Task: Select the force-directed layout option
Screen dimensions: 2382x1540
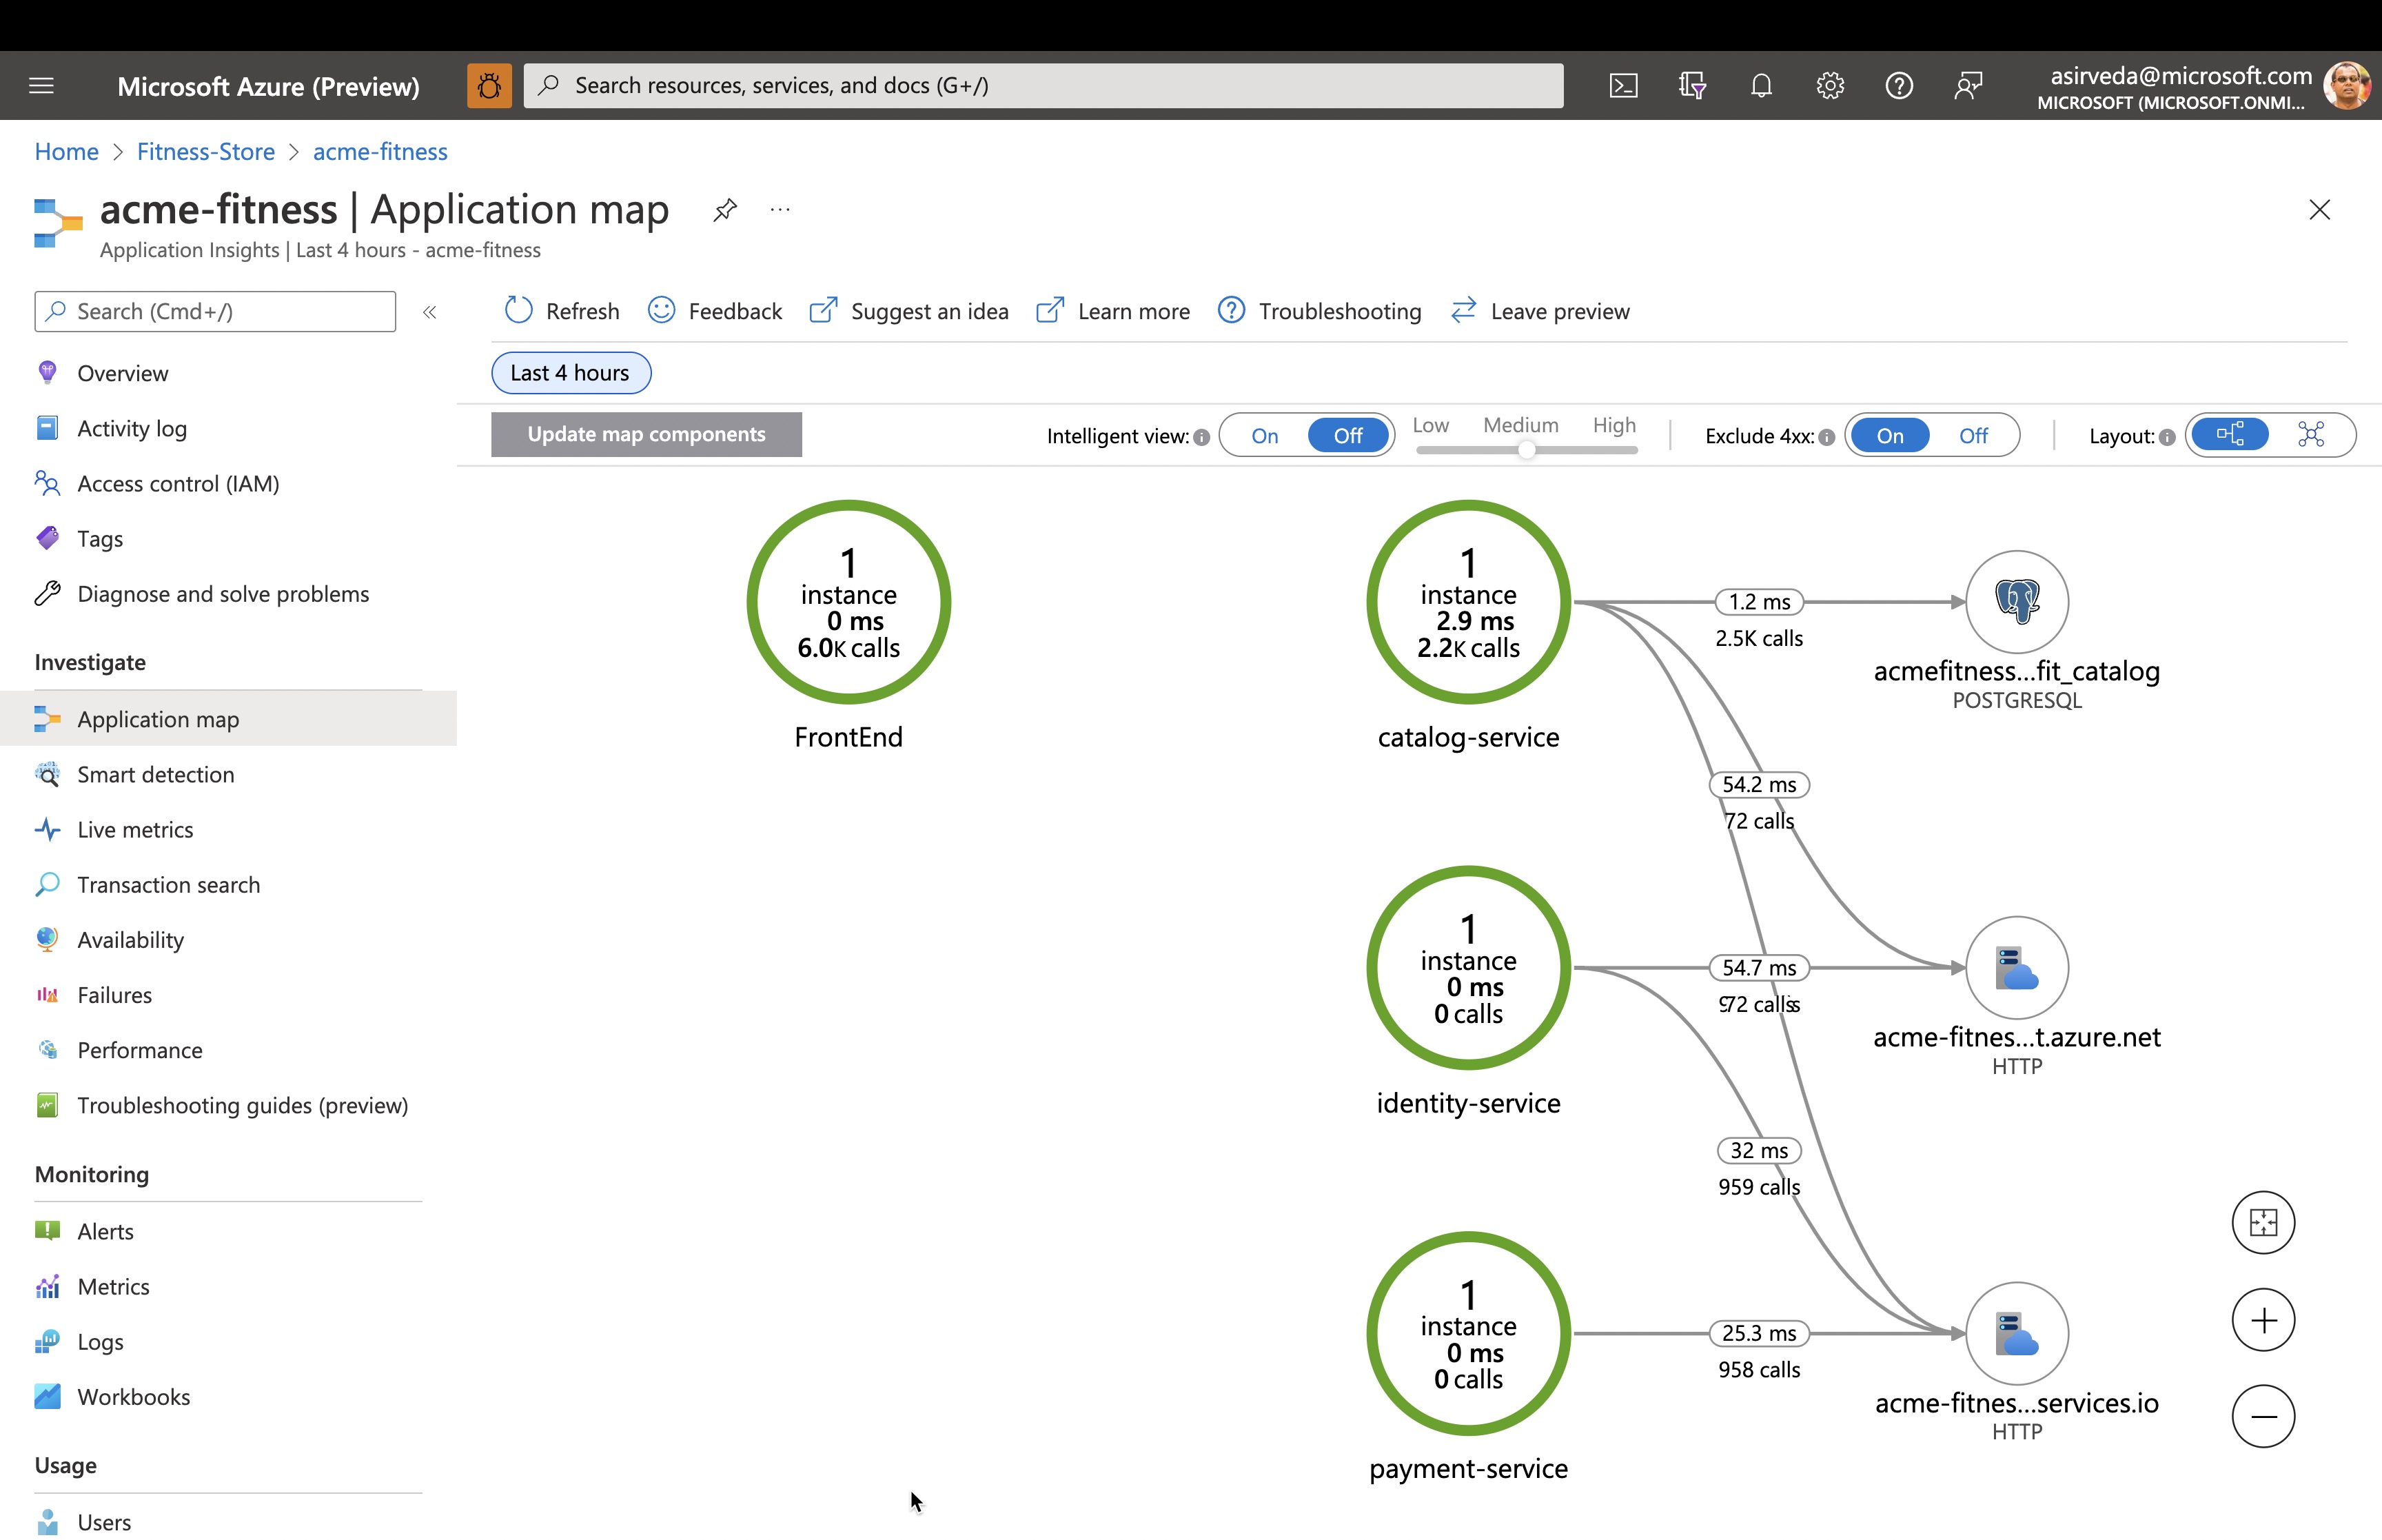Action: click(2310, 434)
